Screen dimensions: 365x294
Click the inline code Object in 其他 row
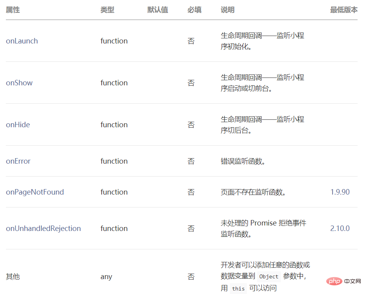268,277
